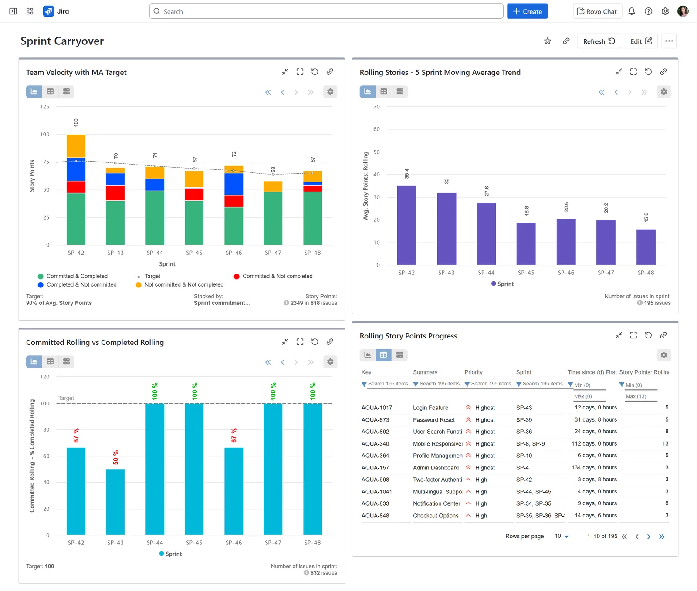Open Jira settings gear in header
Image resolution: width=697 pixels, height=591 pixels.
[x=665, y=11]
